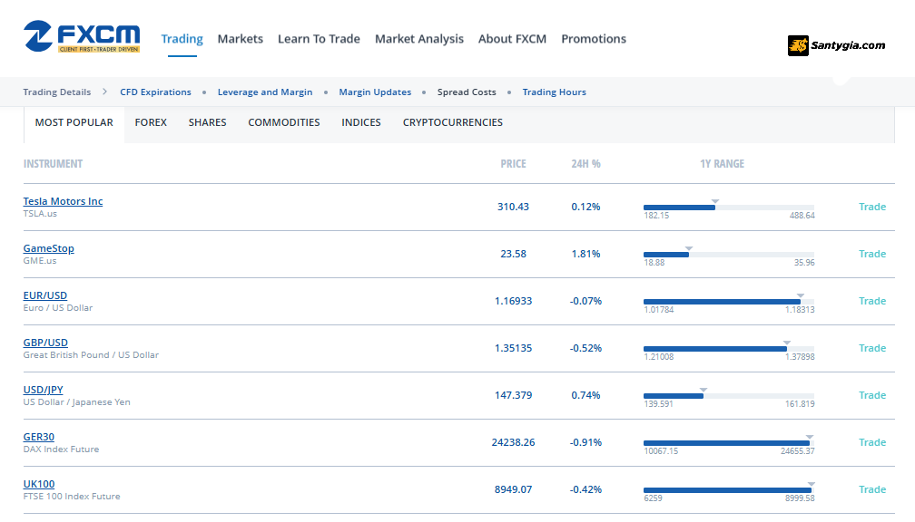Open GER30 instrument page
This screenshot has width=915, height=522.
[38, 437]
